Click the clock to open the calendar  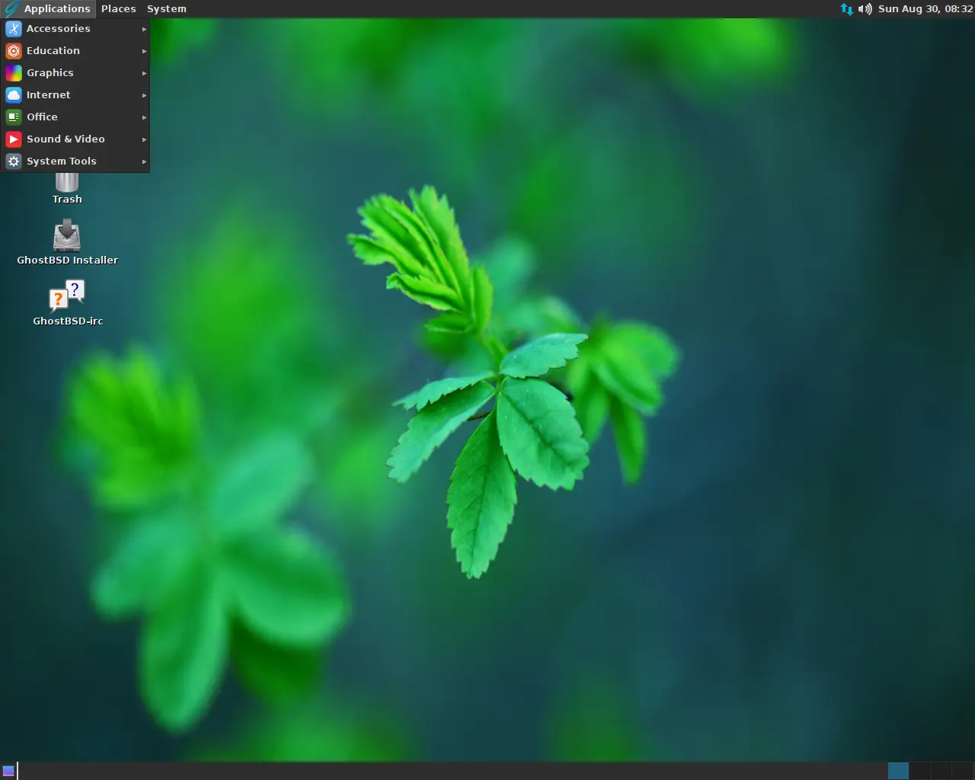coord(926,9)
